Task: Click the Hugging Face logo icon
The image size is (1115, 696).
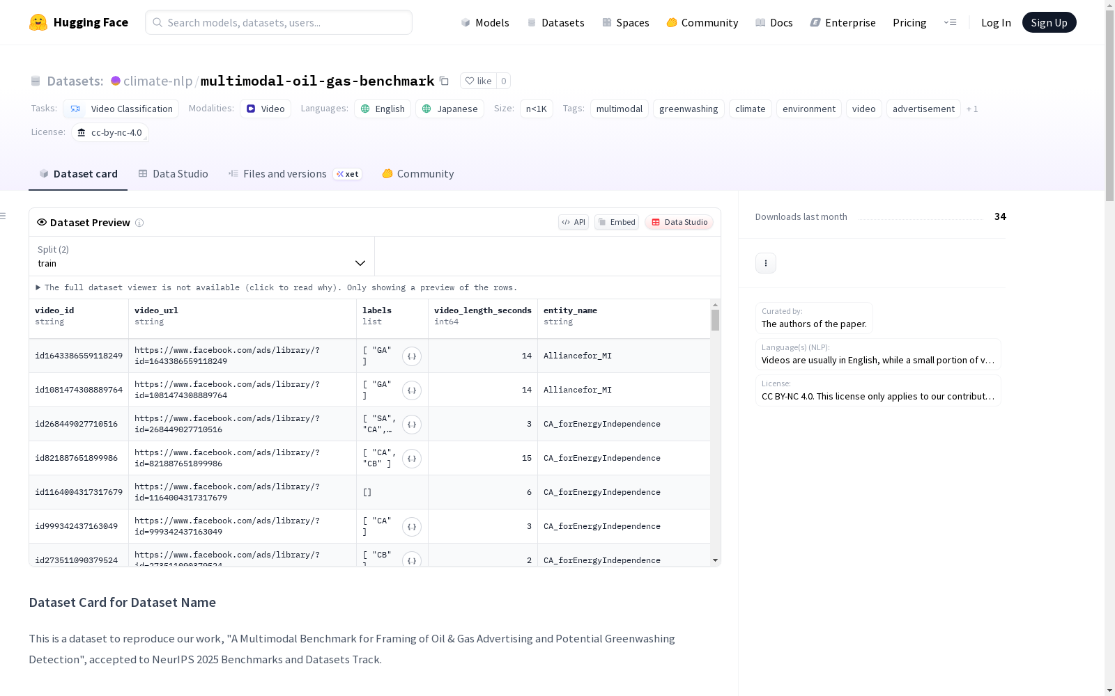Action: point(38,22)
